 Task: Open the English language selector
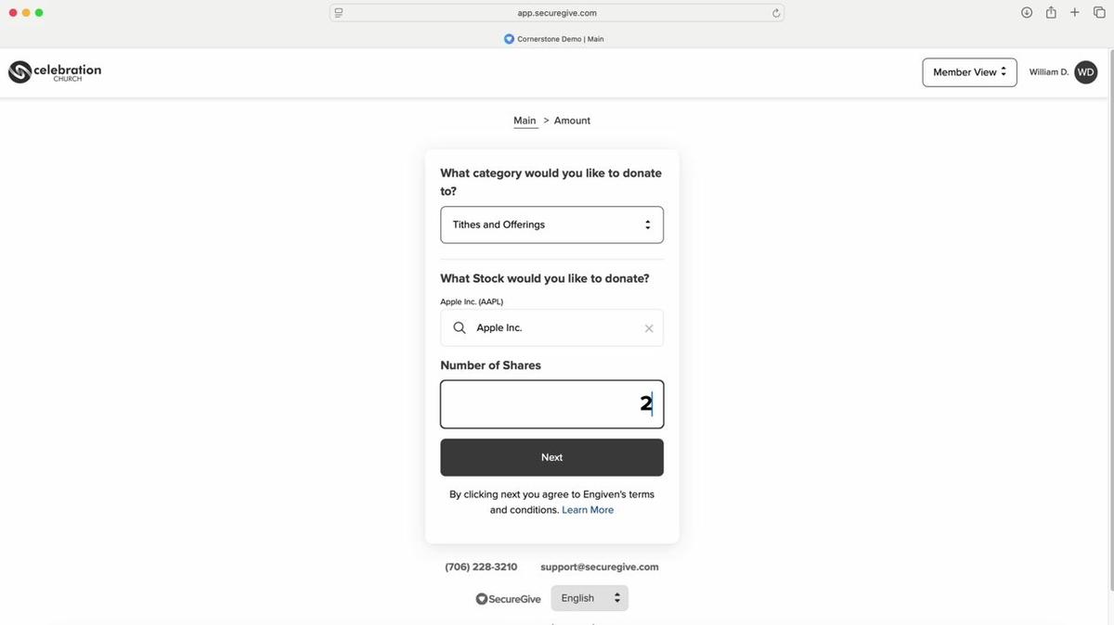(x=589, y=598)
